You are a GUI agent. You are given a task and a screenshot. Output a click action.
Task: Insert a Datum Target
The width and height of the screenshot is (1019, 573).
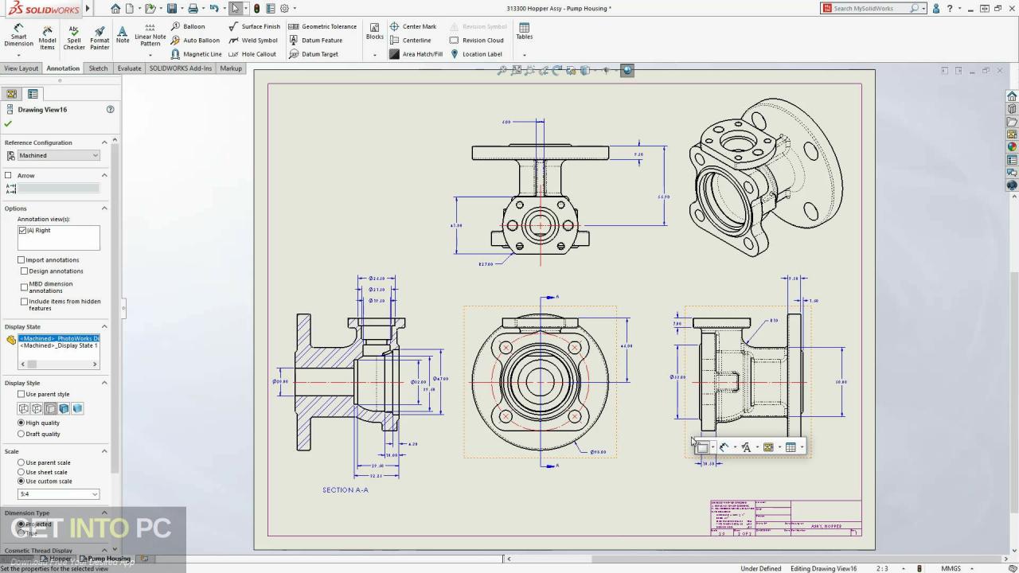click(313, 54)
